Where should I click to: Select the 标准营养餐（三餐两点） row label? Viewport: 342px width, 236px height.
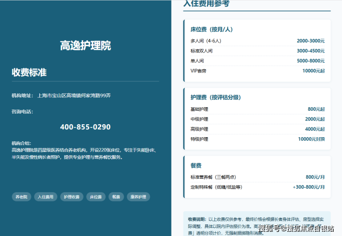(x=213, y=177)
